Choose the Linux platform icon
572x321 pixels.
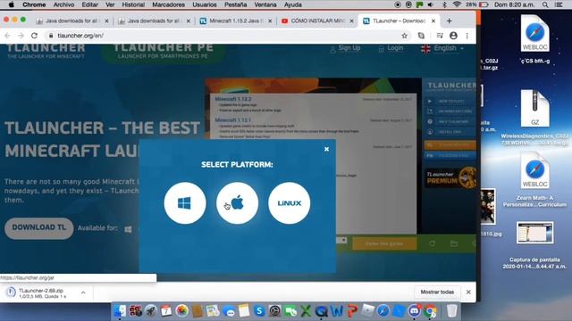coord(290,203)
